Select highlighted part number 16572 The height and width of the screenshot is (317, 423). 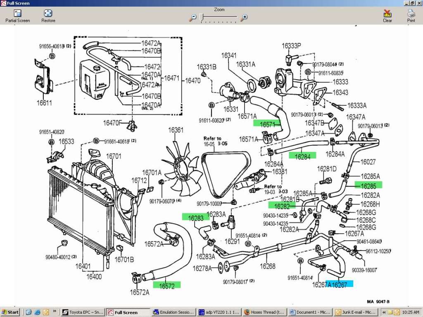coord(167,285)
